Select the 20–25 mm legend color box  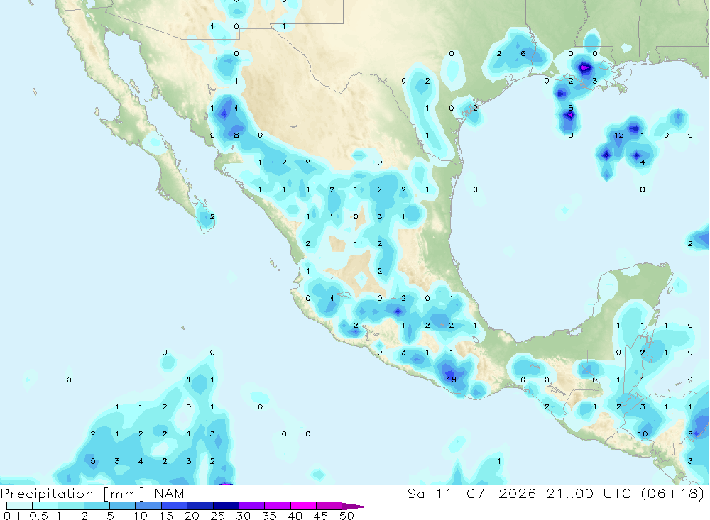tap(200, 506)
